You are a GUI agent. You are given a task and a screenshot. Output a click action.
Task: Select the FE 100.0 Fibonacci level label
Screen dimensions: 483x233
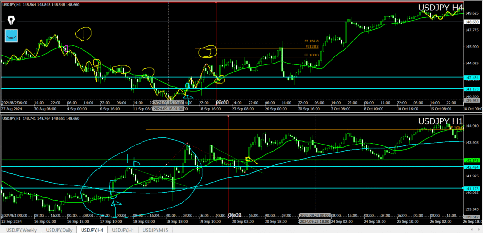pos(312,55)
